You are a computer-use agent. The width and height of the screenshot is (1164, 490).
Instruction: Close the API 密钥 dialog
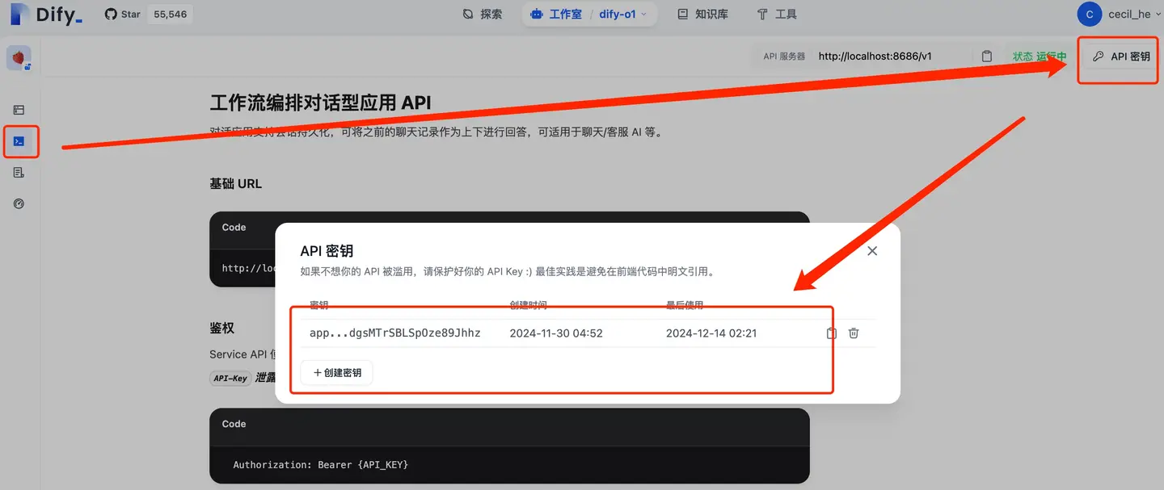(x=871, y=250)
